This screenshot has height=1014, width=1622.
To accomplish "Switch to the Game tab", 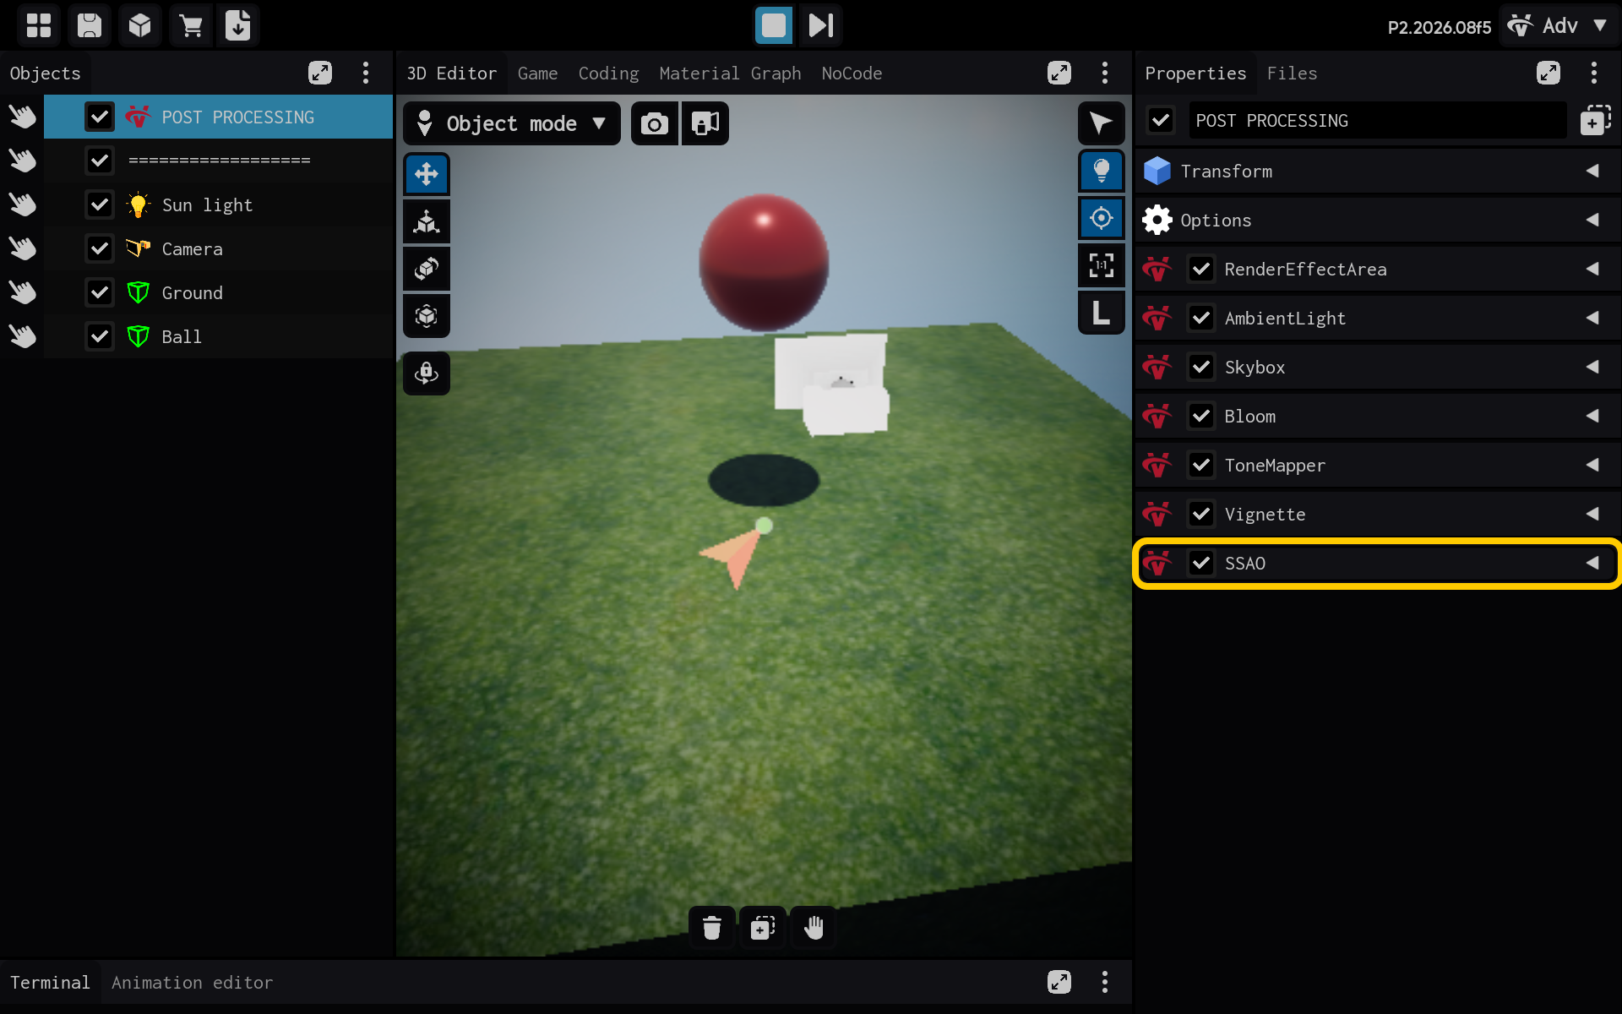I will pos(537,74).
